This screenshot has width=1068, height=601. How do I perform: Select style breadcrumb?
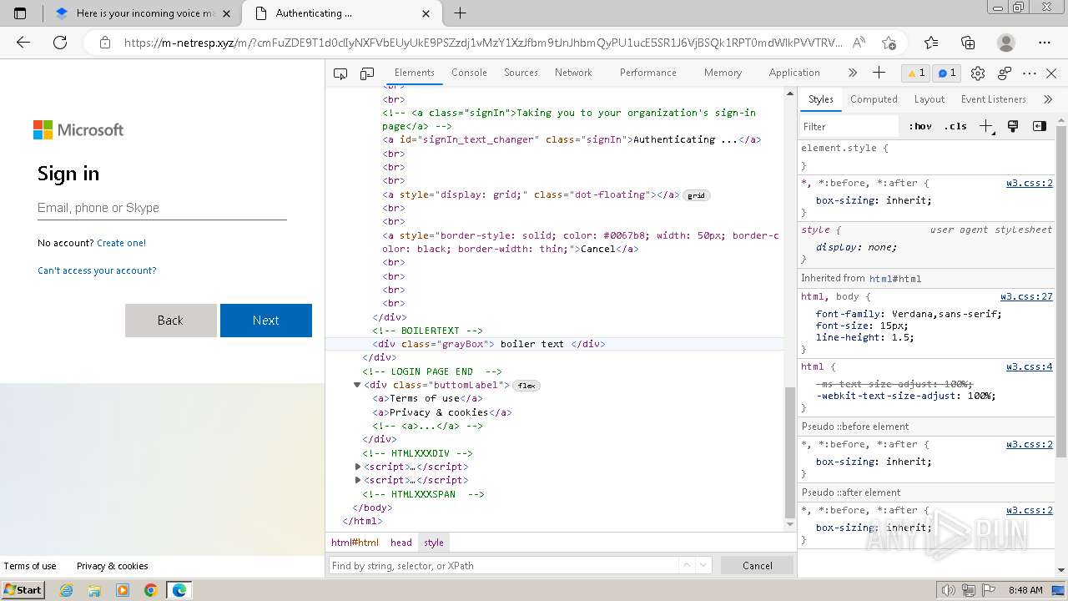pyautogui.click(x=434, y=543)
